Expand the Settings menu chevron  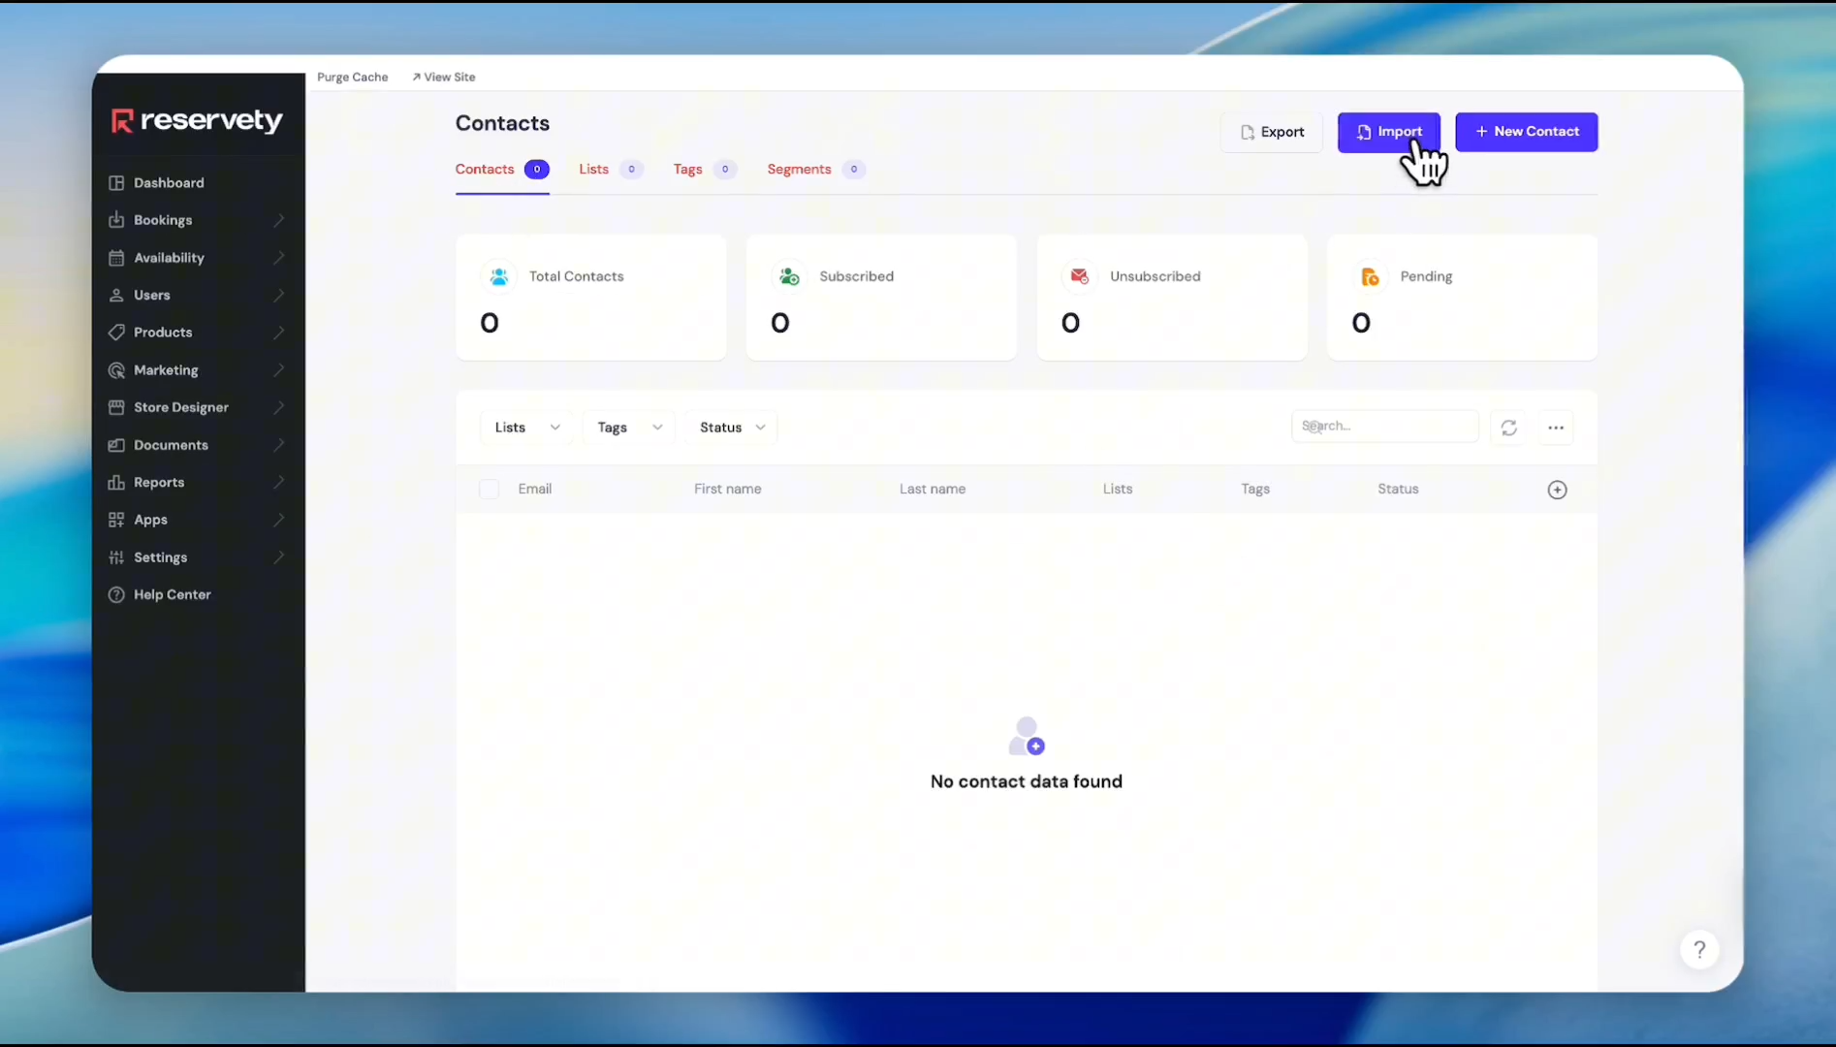click(x=279, y=557)
